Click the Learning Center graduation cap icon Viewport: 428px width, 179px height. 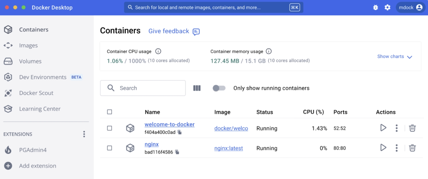8,109
